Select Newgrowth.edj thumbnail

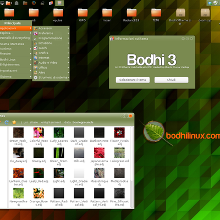(x=18, y=193)
